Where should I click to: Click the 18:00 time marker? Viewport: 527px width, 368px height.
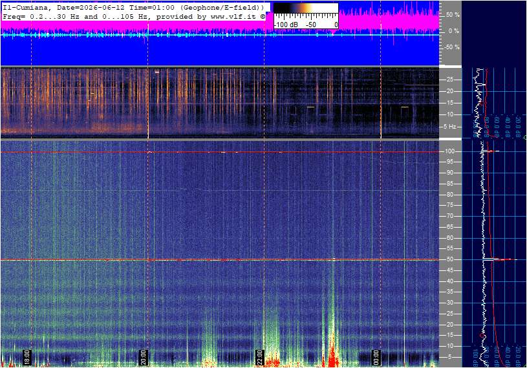coord(27,357)
